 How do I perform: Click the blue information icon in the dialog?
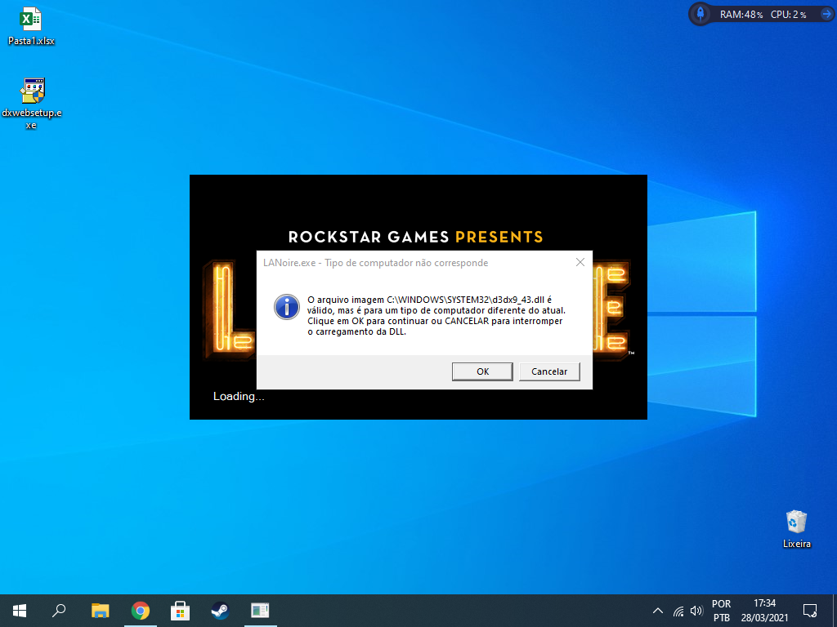(287, 307)
